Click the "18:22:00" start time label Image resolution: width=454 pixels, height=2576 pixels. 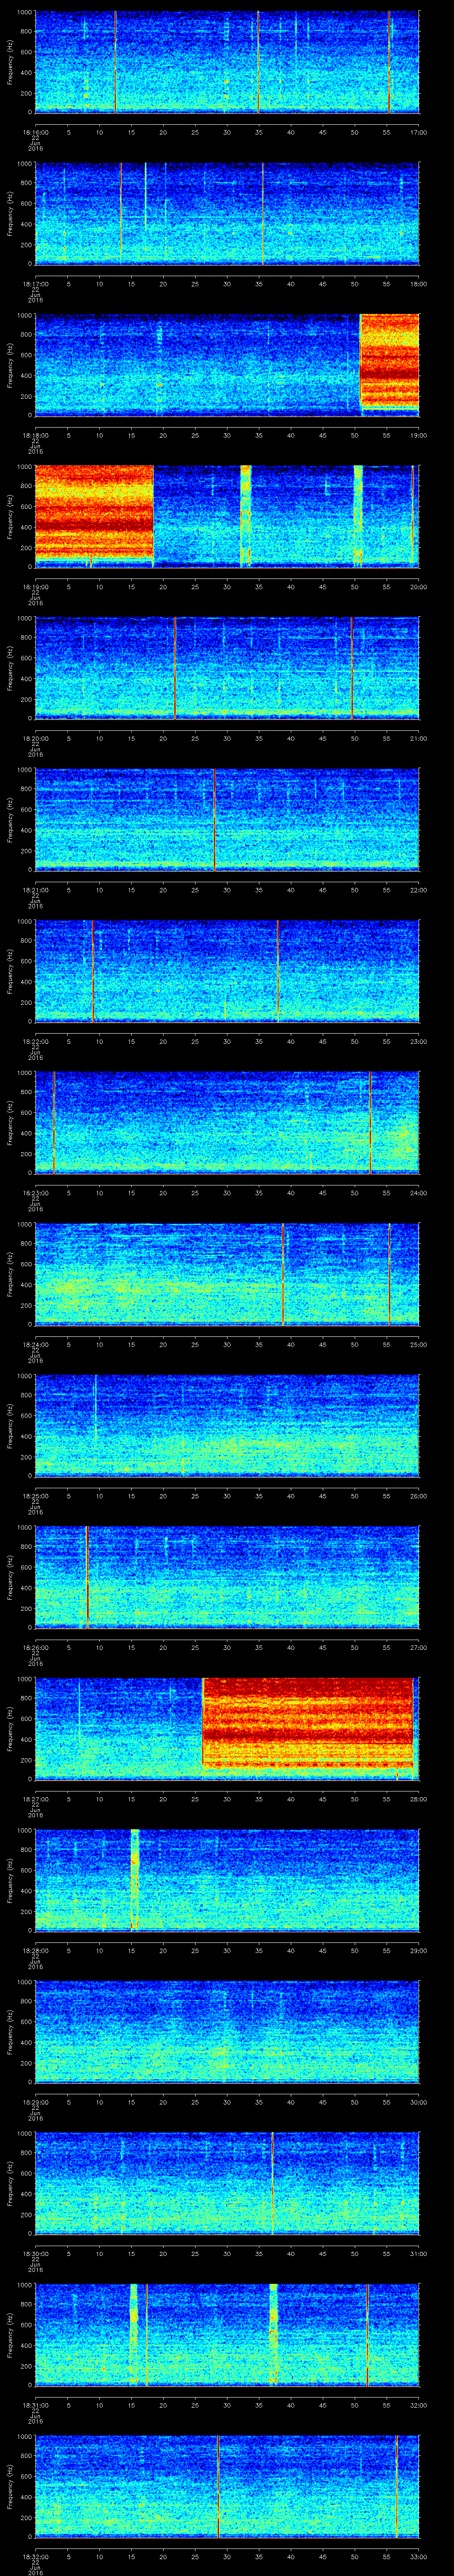click(x=35, y=1041)
